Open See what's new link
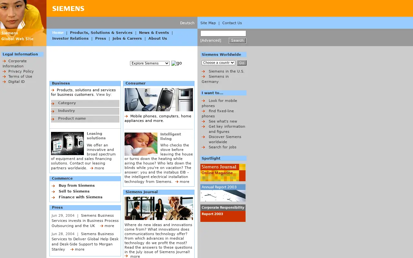This screenshot has width=413, height=258. click(x=223, y=121)
